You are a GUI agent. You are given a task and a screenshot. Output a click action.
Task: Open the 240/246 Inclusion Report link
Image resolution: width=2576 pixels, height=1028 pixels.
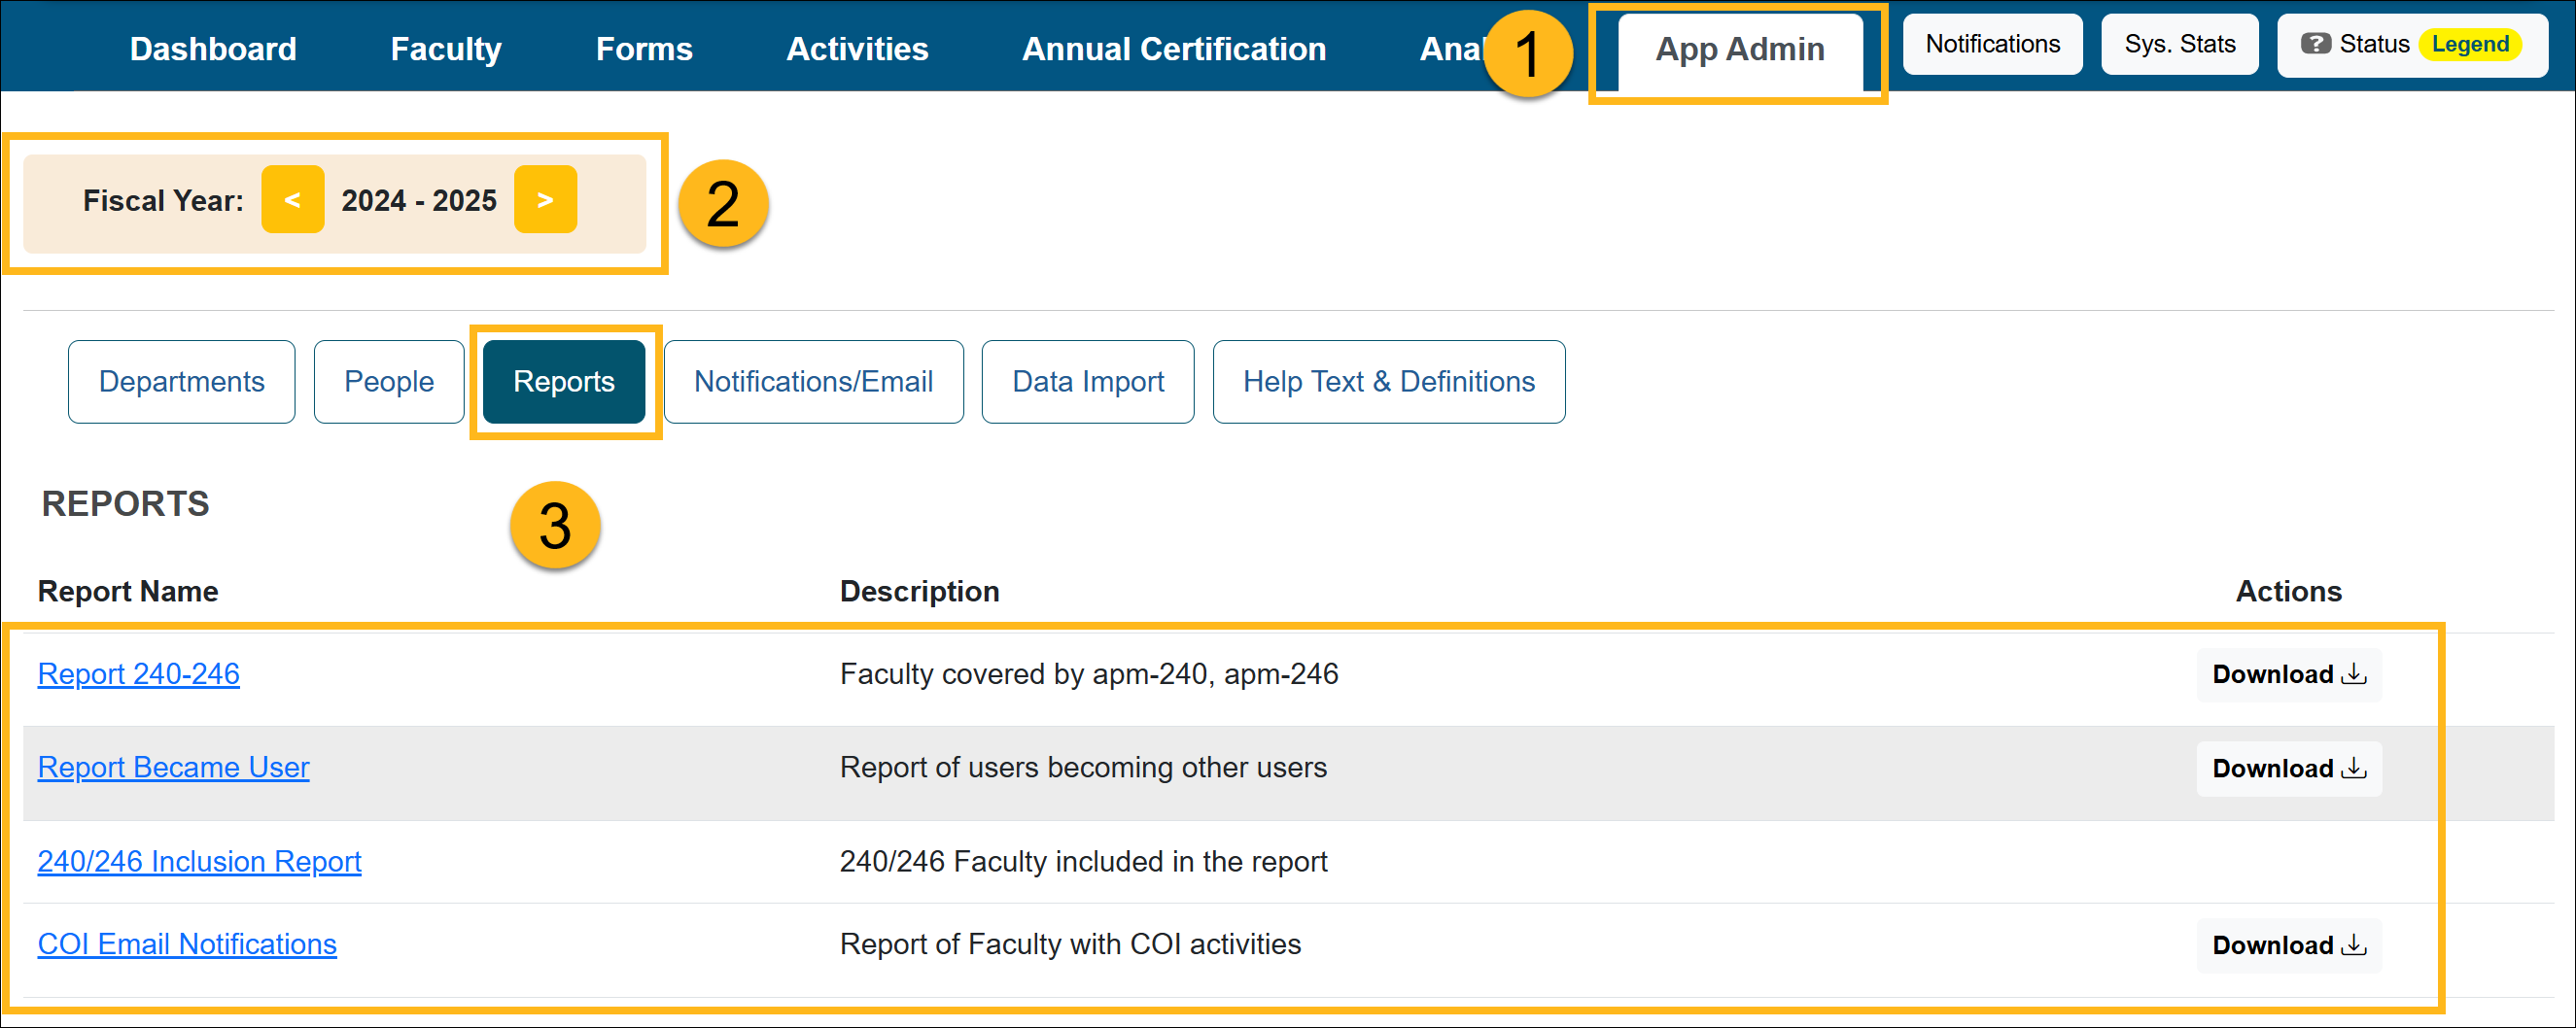click(200, 861)
